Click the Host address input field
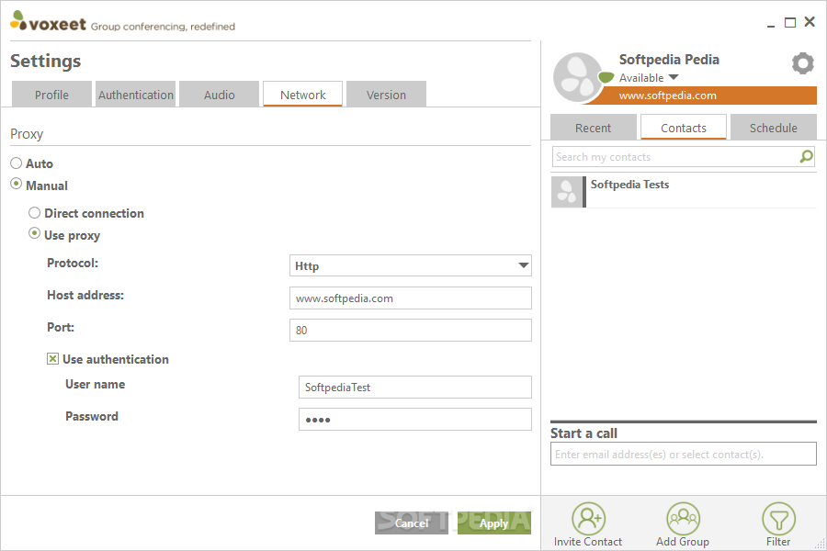The height and width of the screenshot is (551, 827). 411,298
